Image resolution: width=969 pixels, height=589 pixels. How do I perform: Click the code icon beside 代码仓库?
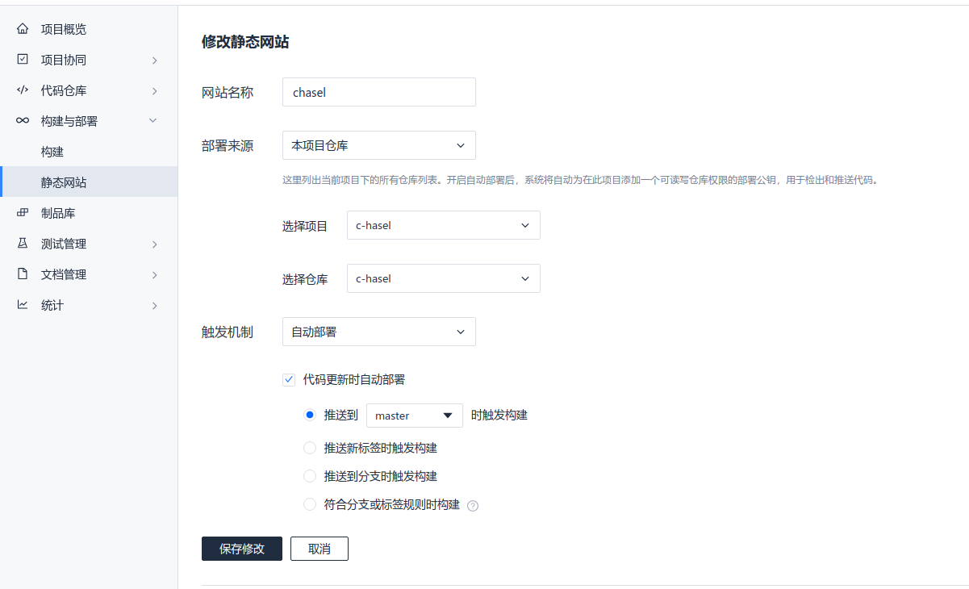[23, 90]
